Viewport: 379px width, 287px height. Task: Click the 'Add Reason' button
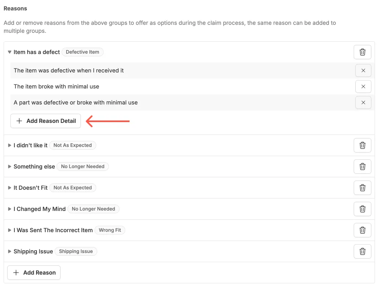pos(34,273)
